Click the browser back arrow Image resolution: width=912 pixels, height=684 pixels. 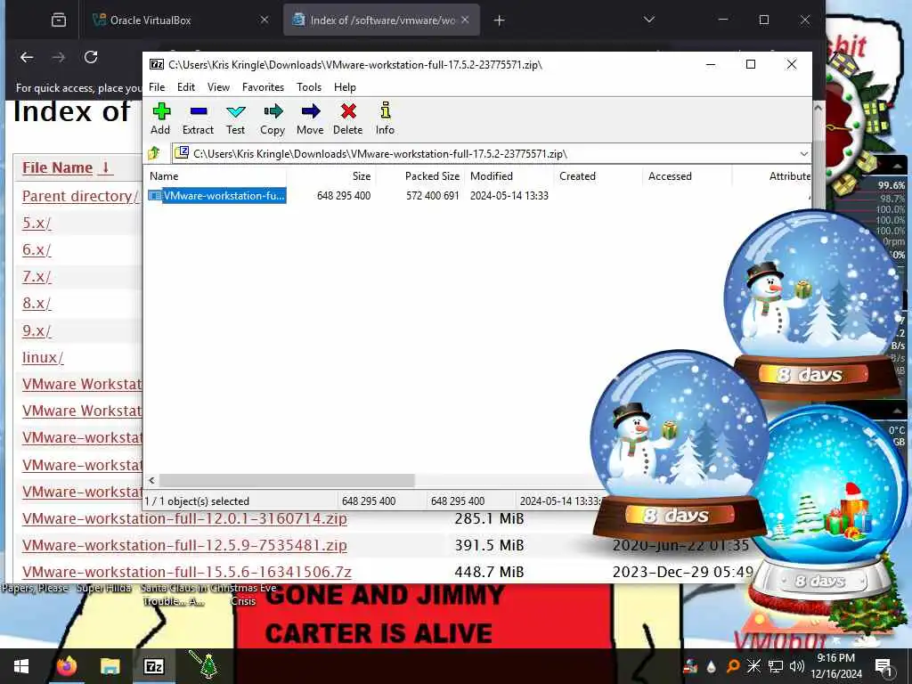coord(27,57)
